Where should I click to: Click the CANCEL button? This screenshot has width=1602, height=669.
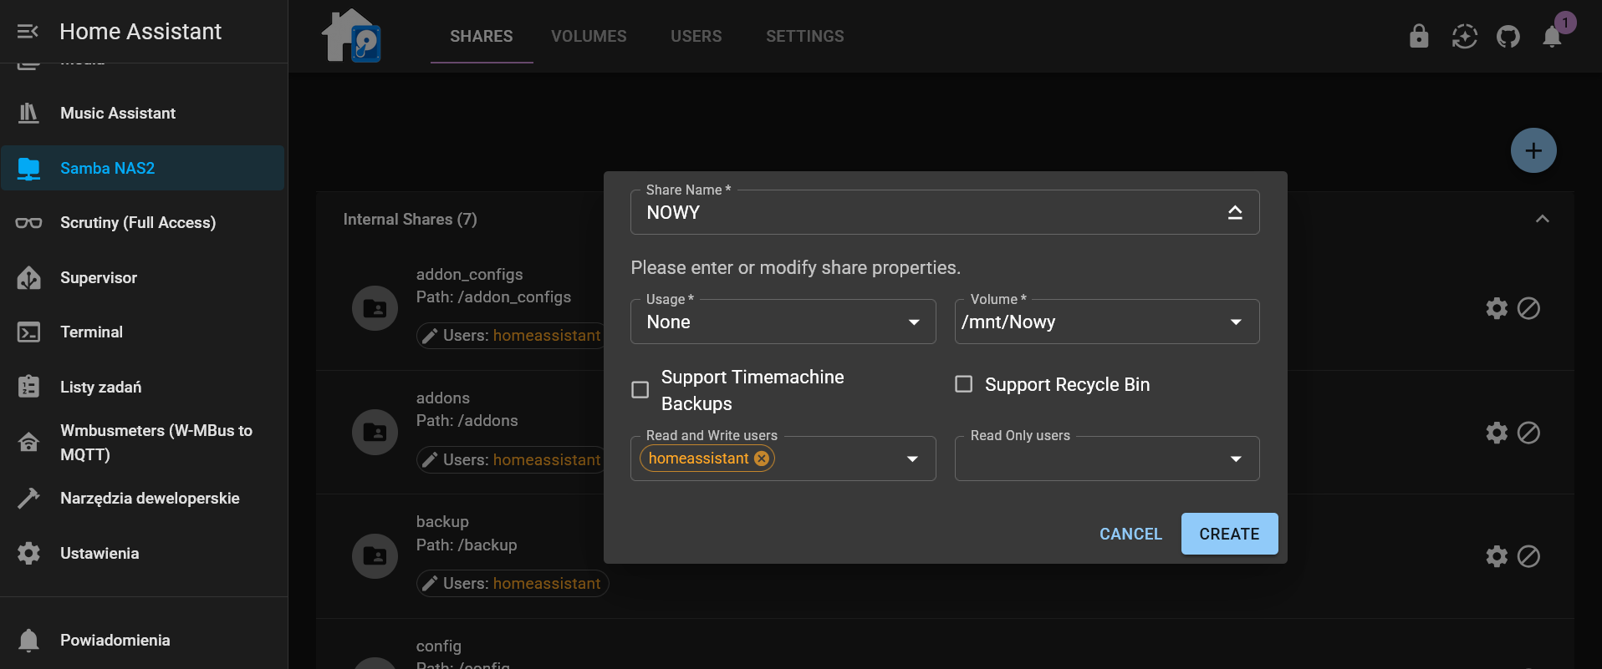tap(1130, 534)
